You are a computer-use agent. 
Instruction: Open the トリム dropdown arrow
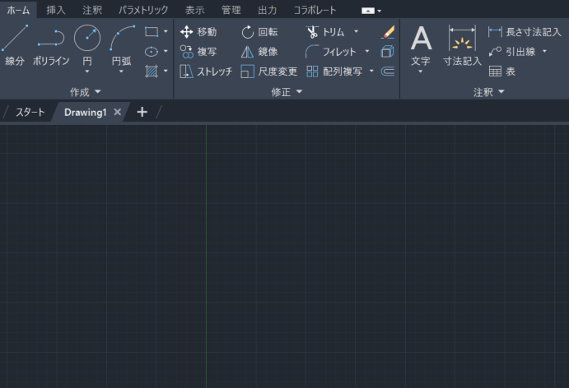(356, 32)
